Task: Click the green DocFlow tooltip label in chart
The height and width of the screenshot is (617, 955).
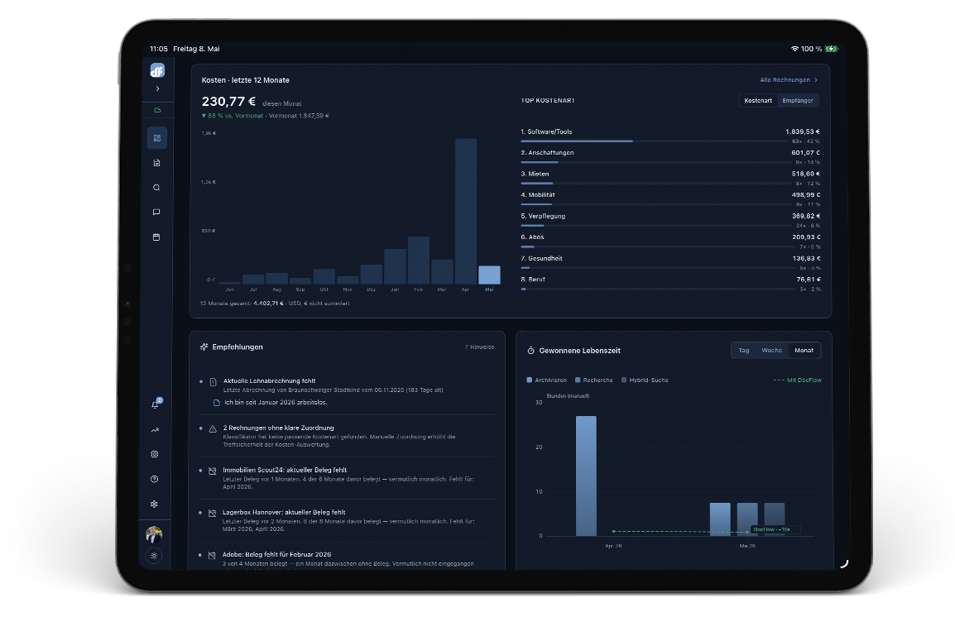Action: (x=775, y=529)
